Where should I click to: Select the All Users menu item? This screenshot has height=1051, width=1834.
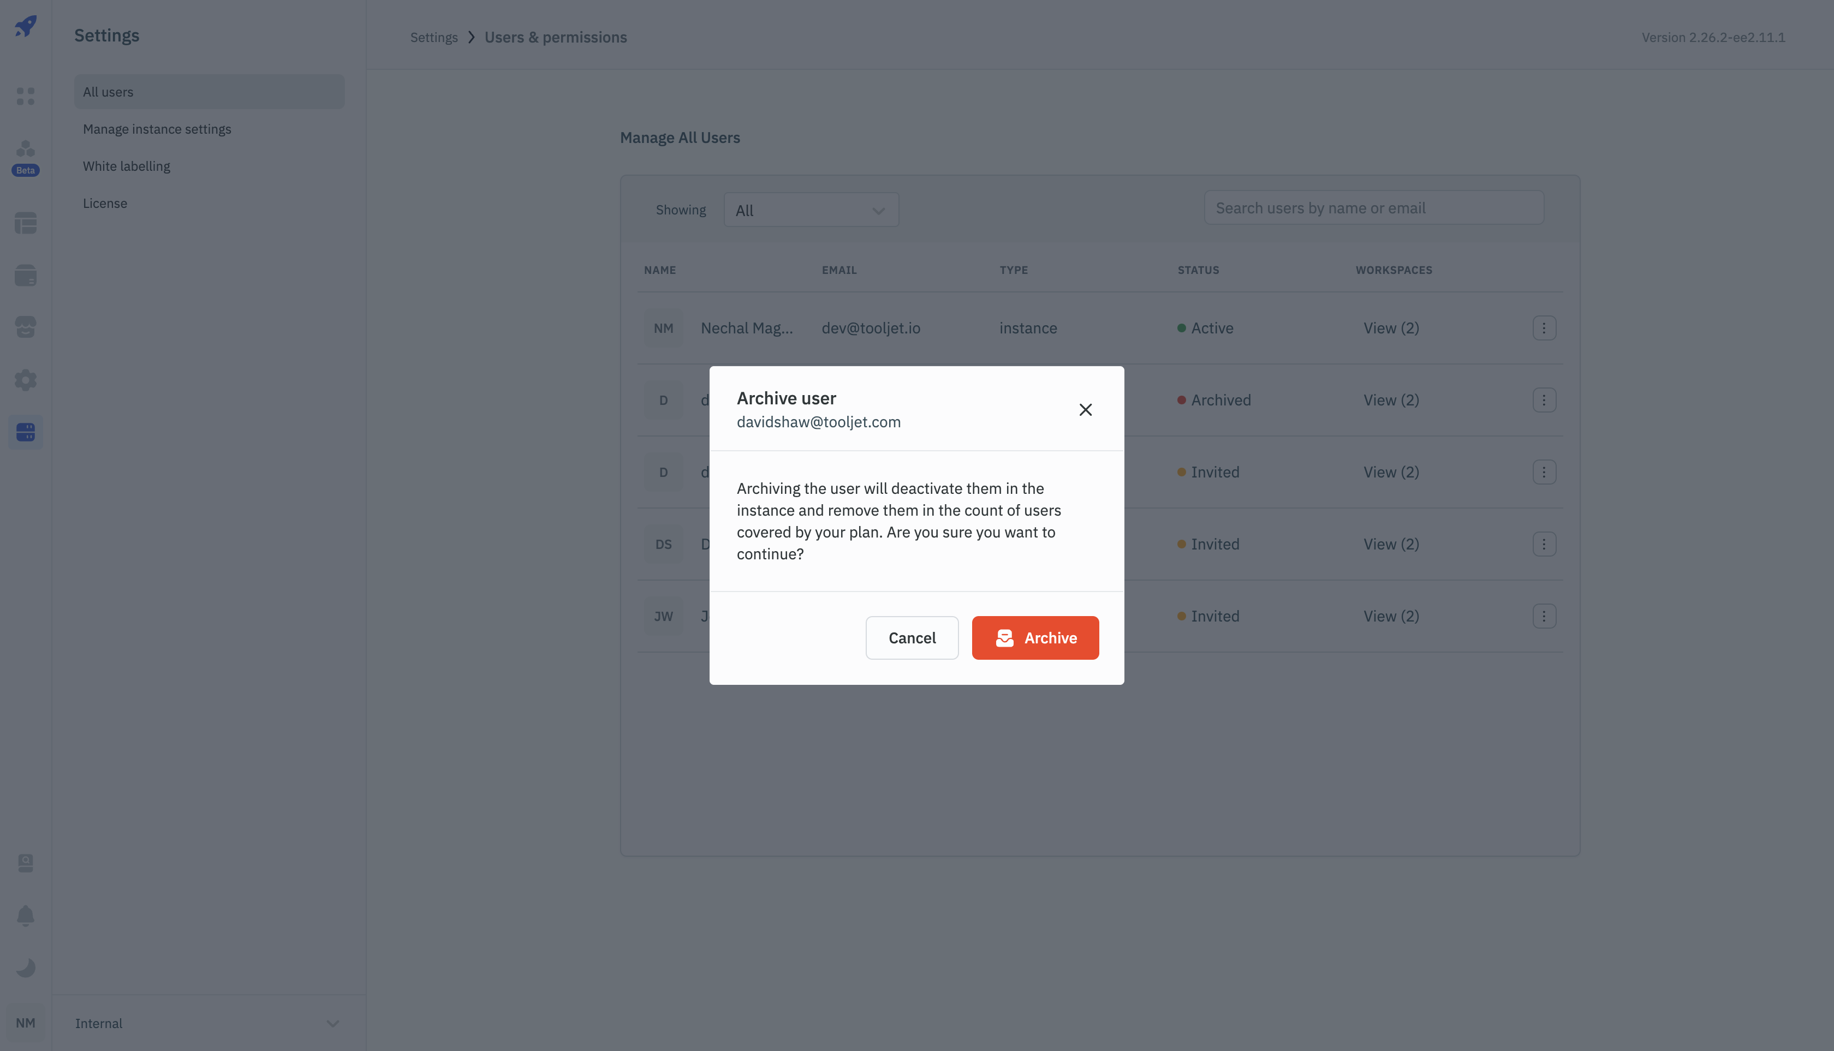(208, 91)
